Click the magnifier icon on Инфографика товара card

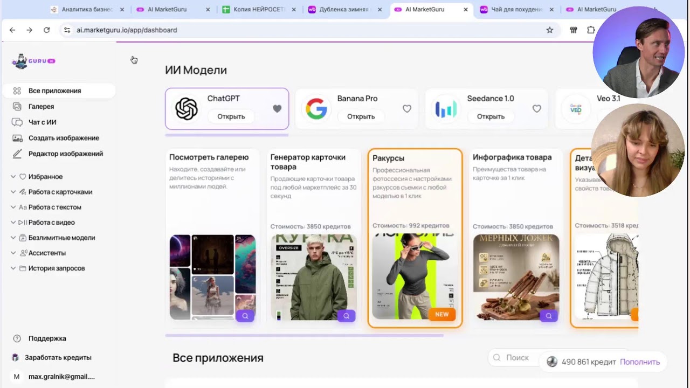coord(549,316)
